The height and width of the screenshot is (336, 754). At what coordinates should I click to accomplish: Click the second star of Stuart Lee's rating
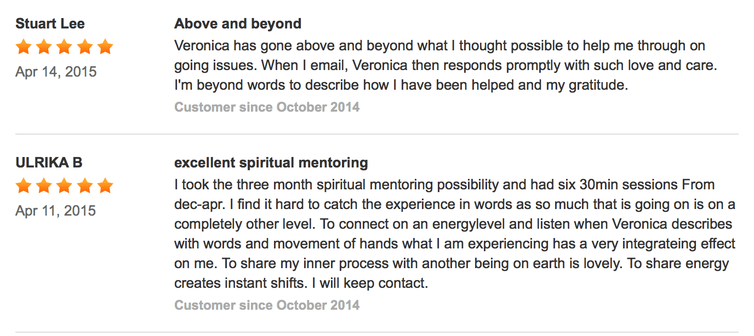[44, 47]
